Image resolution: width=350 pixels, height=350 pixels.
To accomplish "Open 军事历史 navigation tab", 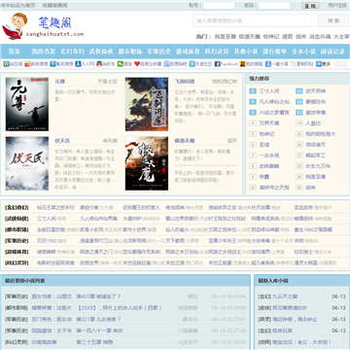I will coord(158,52).
